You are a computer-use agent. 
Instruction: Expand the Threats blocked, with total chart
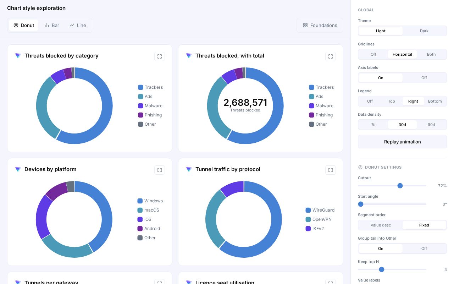click(331, 56)
